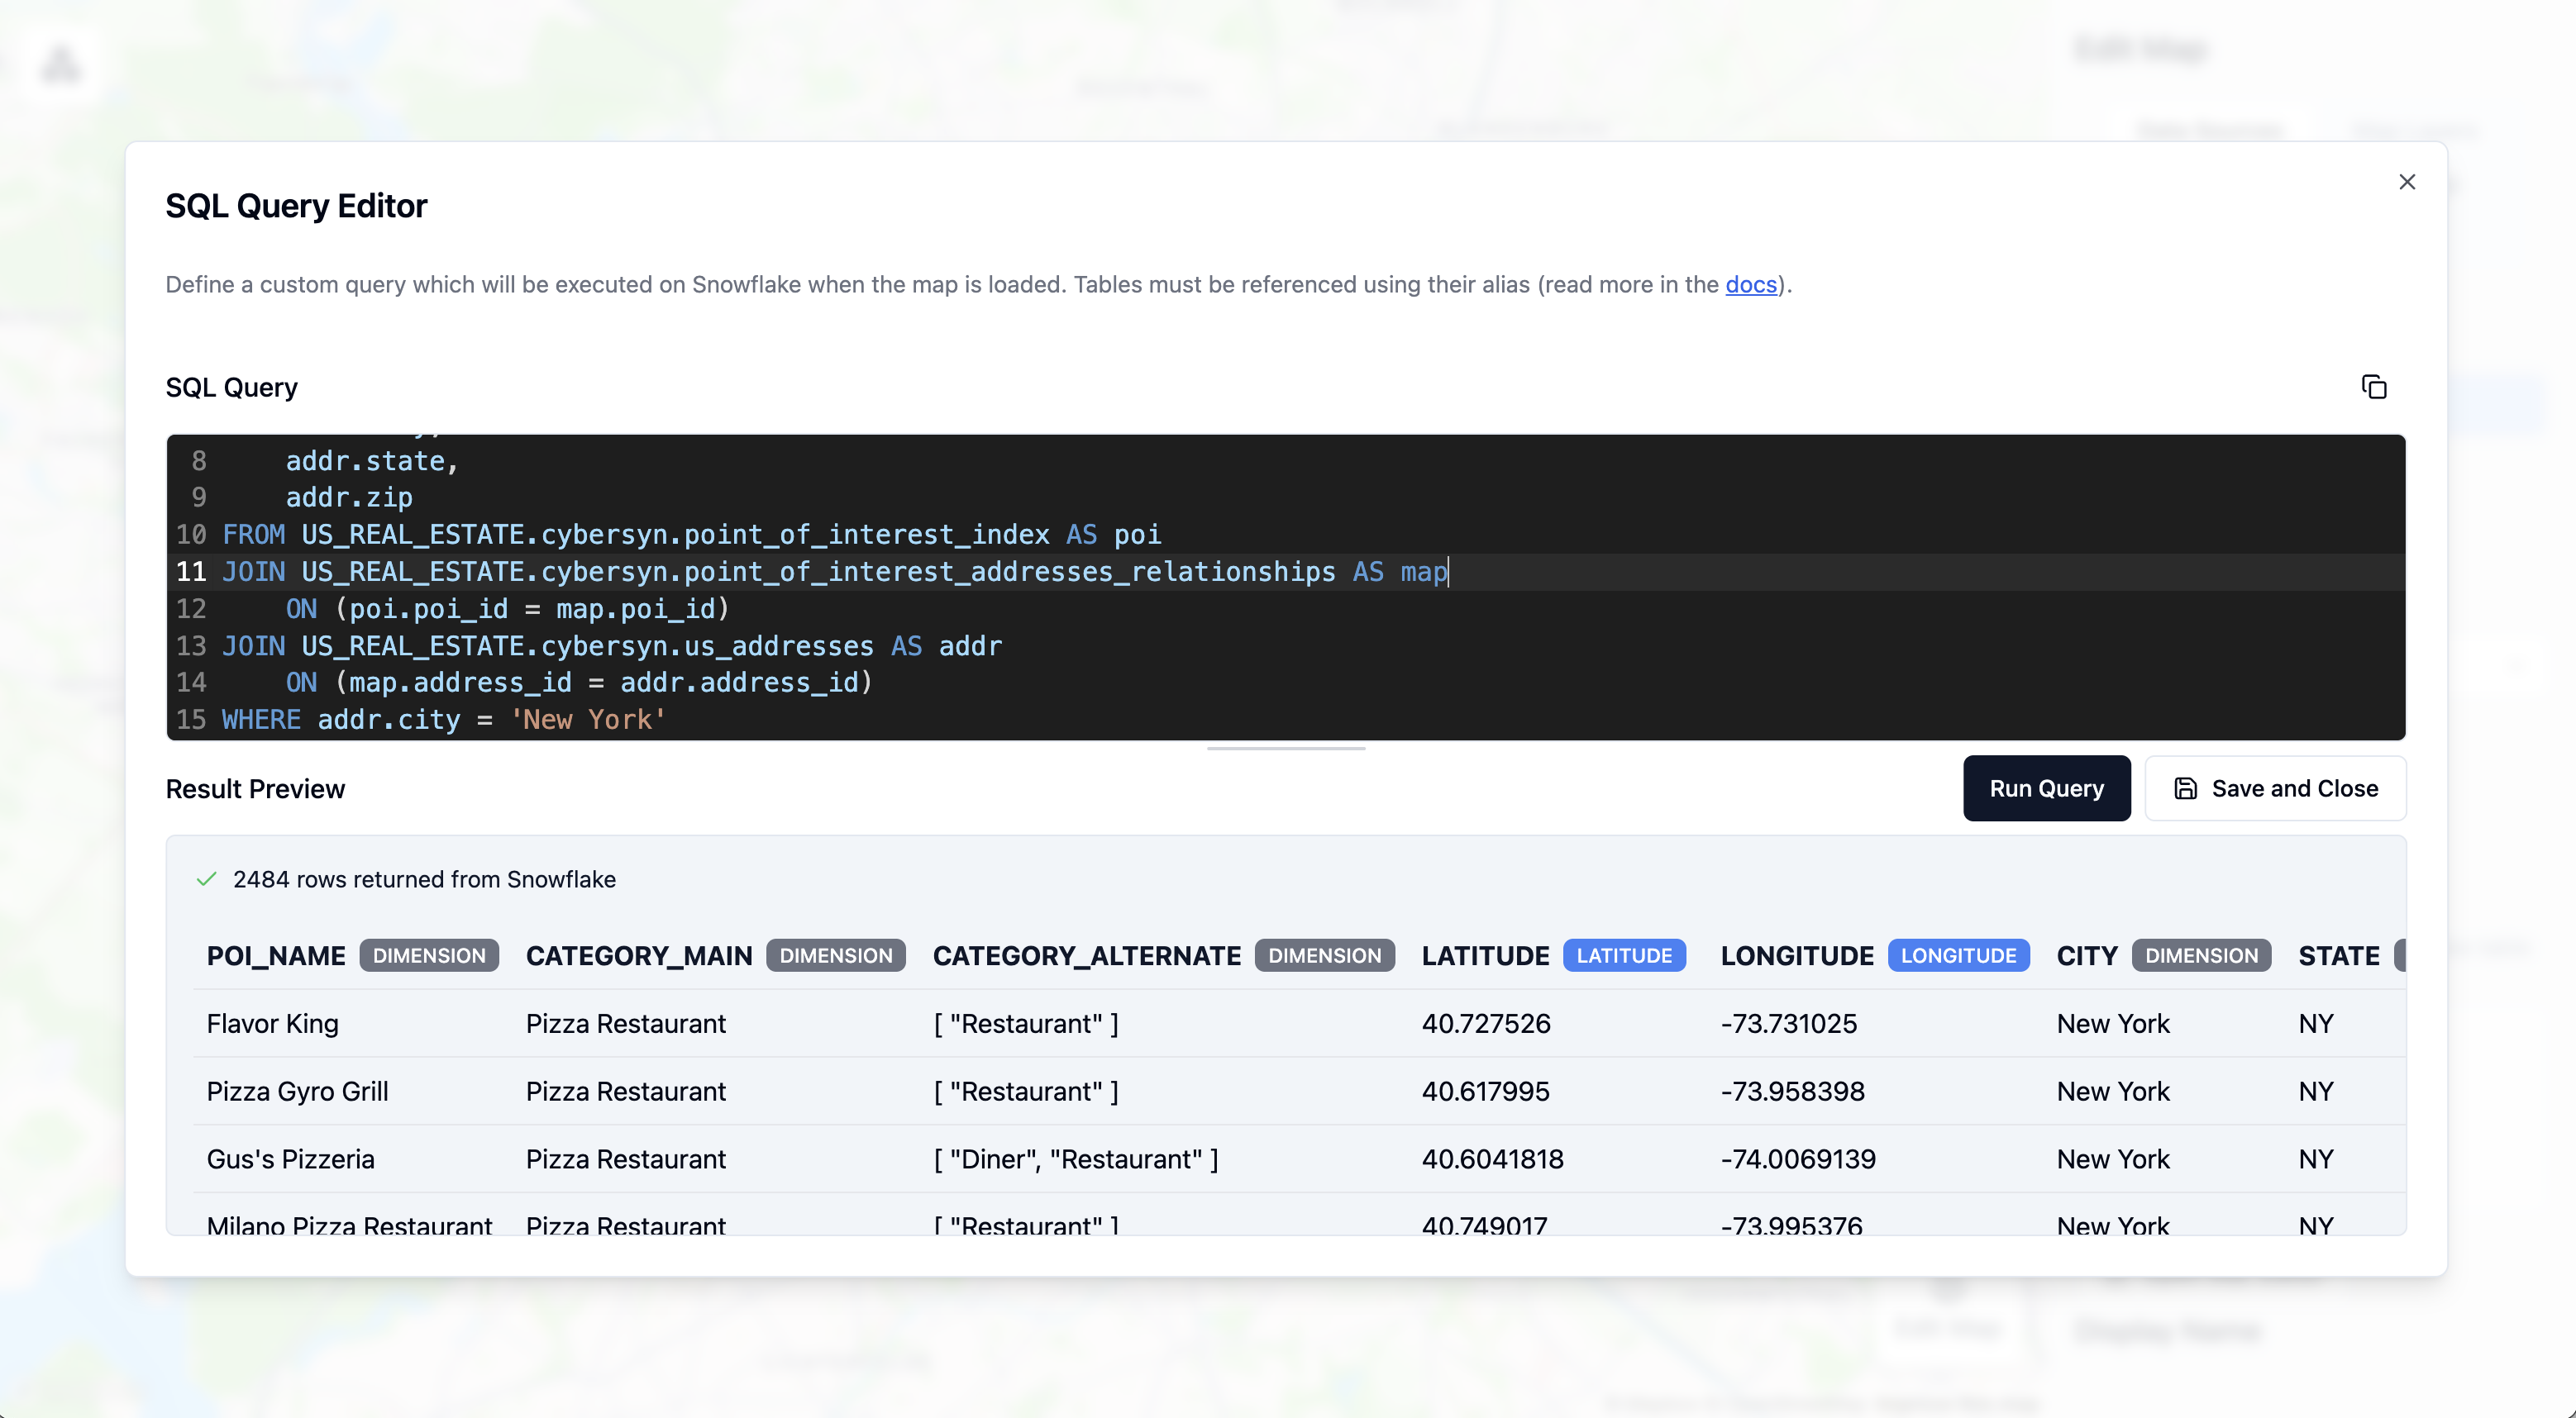This screenshot has width=2576, height=1418.
Task: Click the LATITUDE type badge
Action: click(1624, 955)
